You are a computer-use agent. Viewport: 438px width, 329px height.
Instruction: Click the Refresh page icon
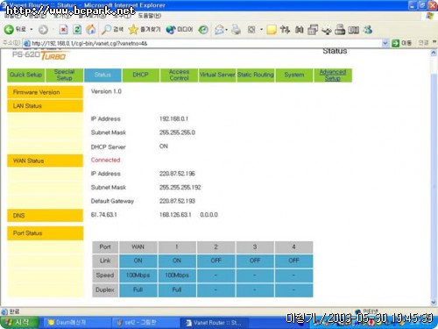click(77, 30)
